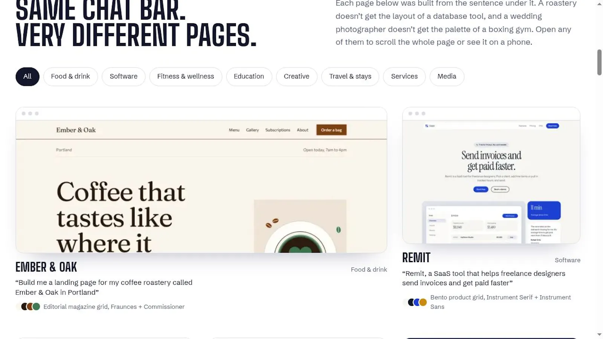Click gold swatch under Remit
This screenshot has width=603, height=339.
click(x=423, y=302)
